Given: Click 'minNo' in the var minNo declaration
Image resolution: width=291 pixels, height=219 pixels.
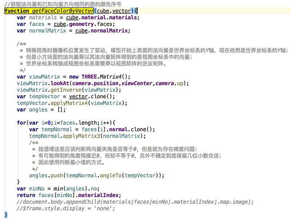Looking at the screenshot, I should pyautogui.click(x=37, y=189).
